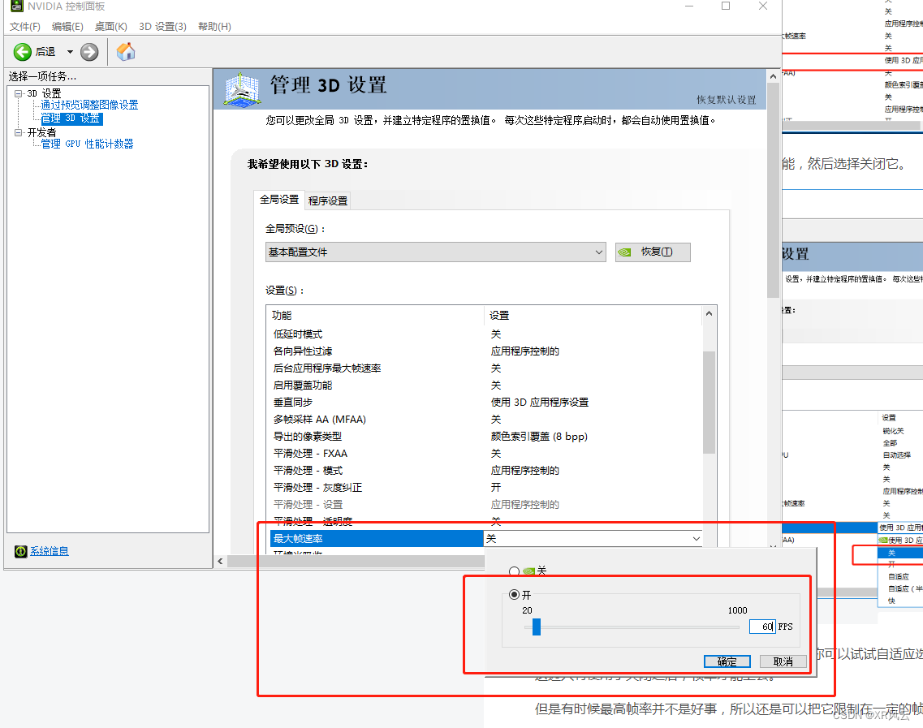Screen dimensions: 923x728
Task: Click the 恢复默认设置 link in header
Action: coord(726,100)
